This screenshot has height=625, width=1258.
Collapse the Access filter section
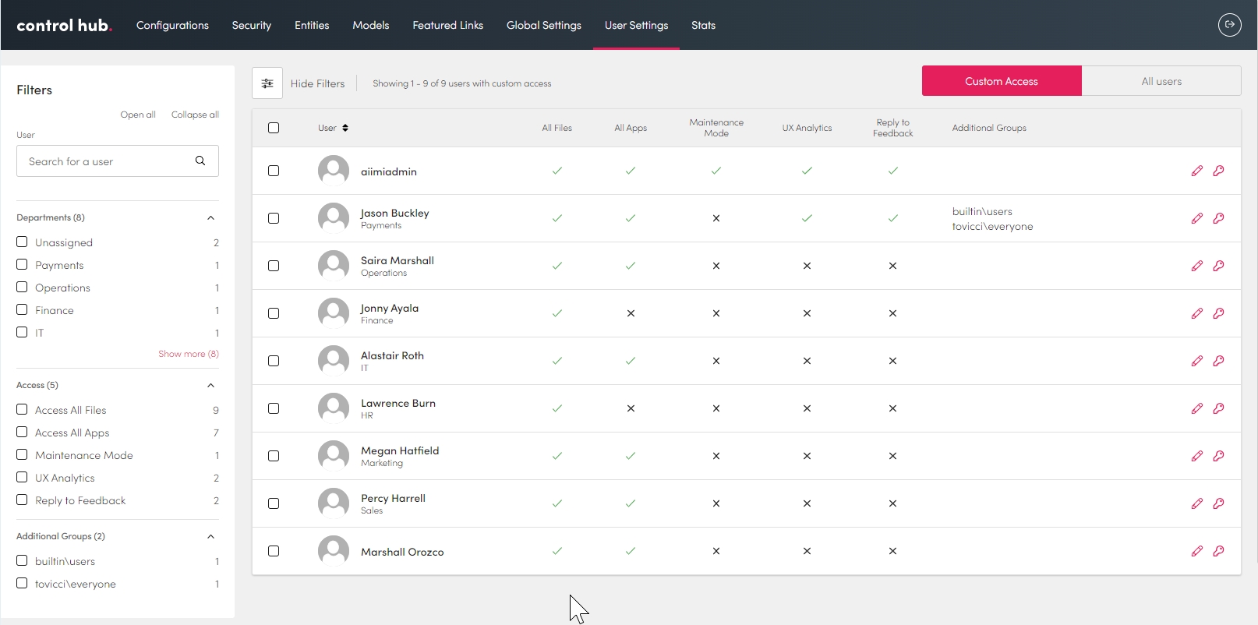click(x=210, y=385)
